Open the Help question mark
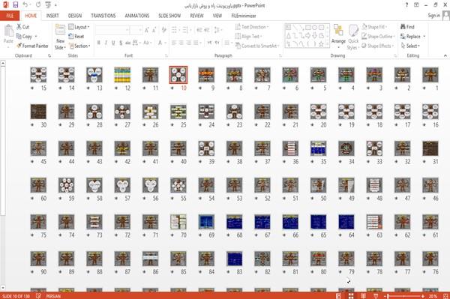The height and width of the screenshot is (299, 450). pyautogui.click(x=406, y=5)
